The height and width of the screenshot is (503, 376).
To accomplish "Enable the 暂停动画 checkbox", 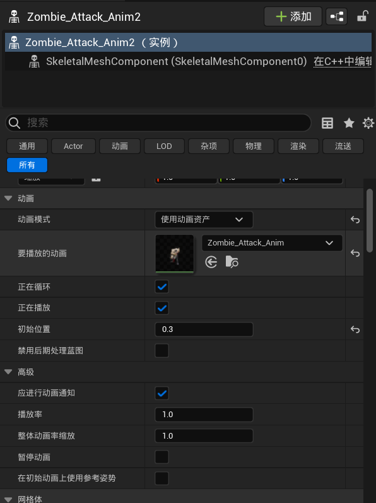I will tap(162, 457).
